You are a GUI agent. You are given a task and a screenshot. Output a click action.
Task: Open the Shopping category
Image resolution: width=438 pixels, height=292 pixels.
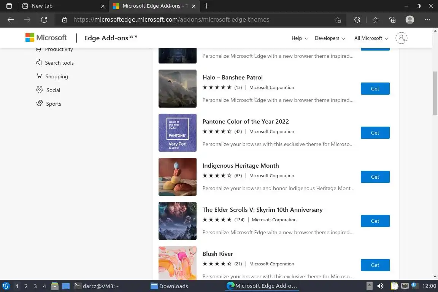(52, 76)
